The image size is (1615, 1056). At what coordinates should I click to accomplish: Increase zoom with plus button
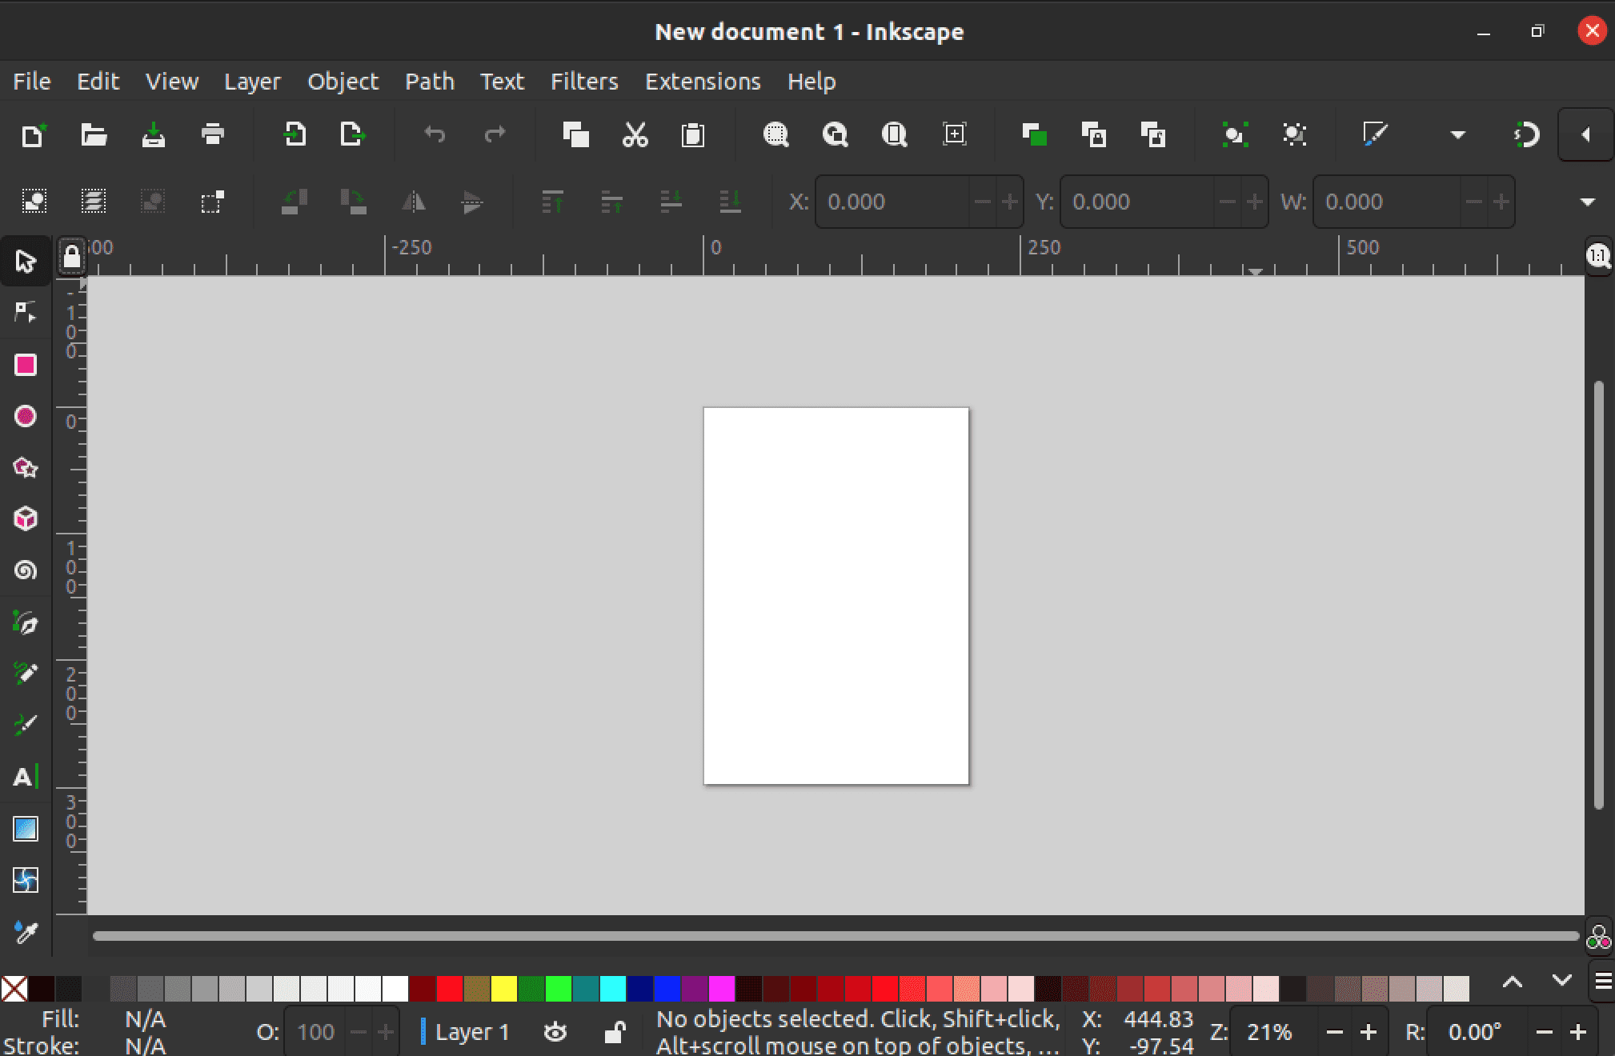[x=1369, y=1032]
